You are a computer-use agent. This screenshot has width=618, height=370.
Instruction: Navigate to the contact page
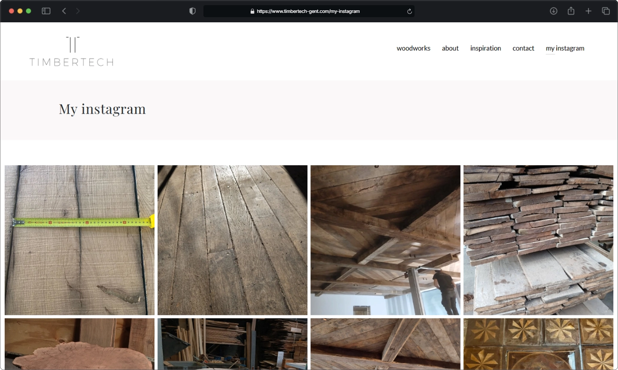[523, 49]
